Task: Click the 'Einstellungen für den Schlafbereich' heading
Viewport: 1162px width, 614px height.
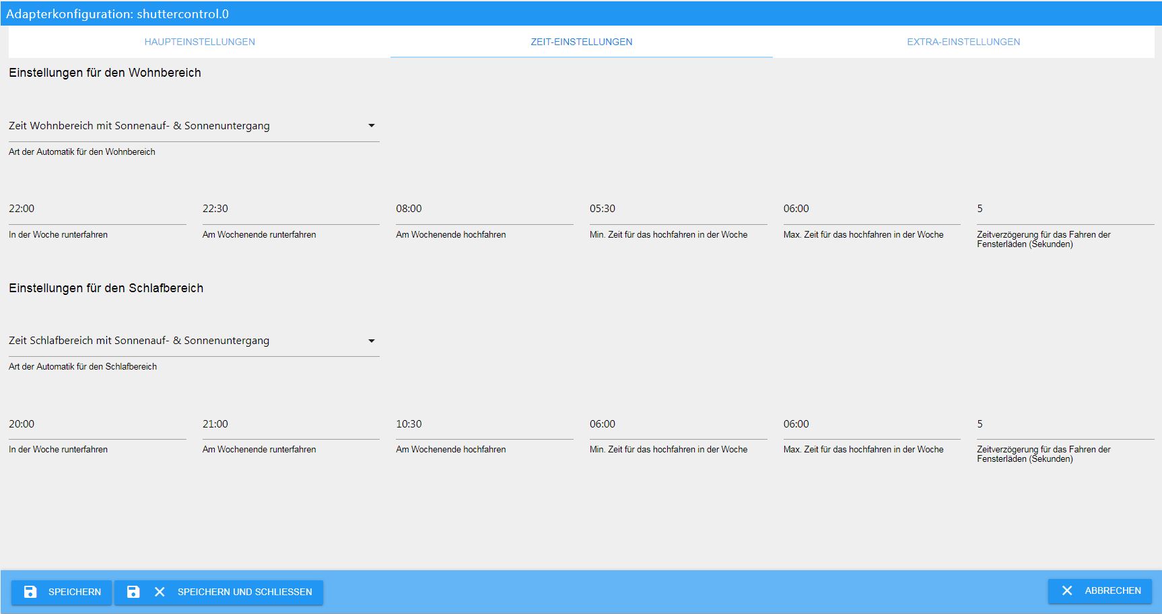Action: [x=106, y=288]
